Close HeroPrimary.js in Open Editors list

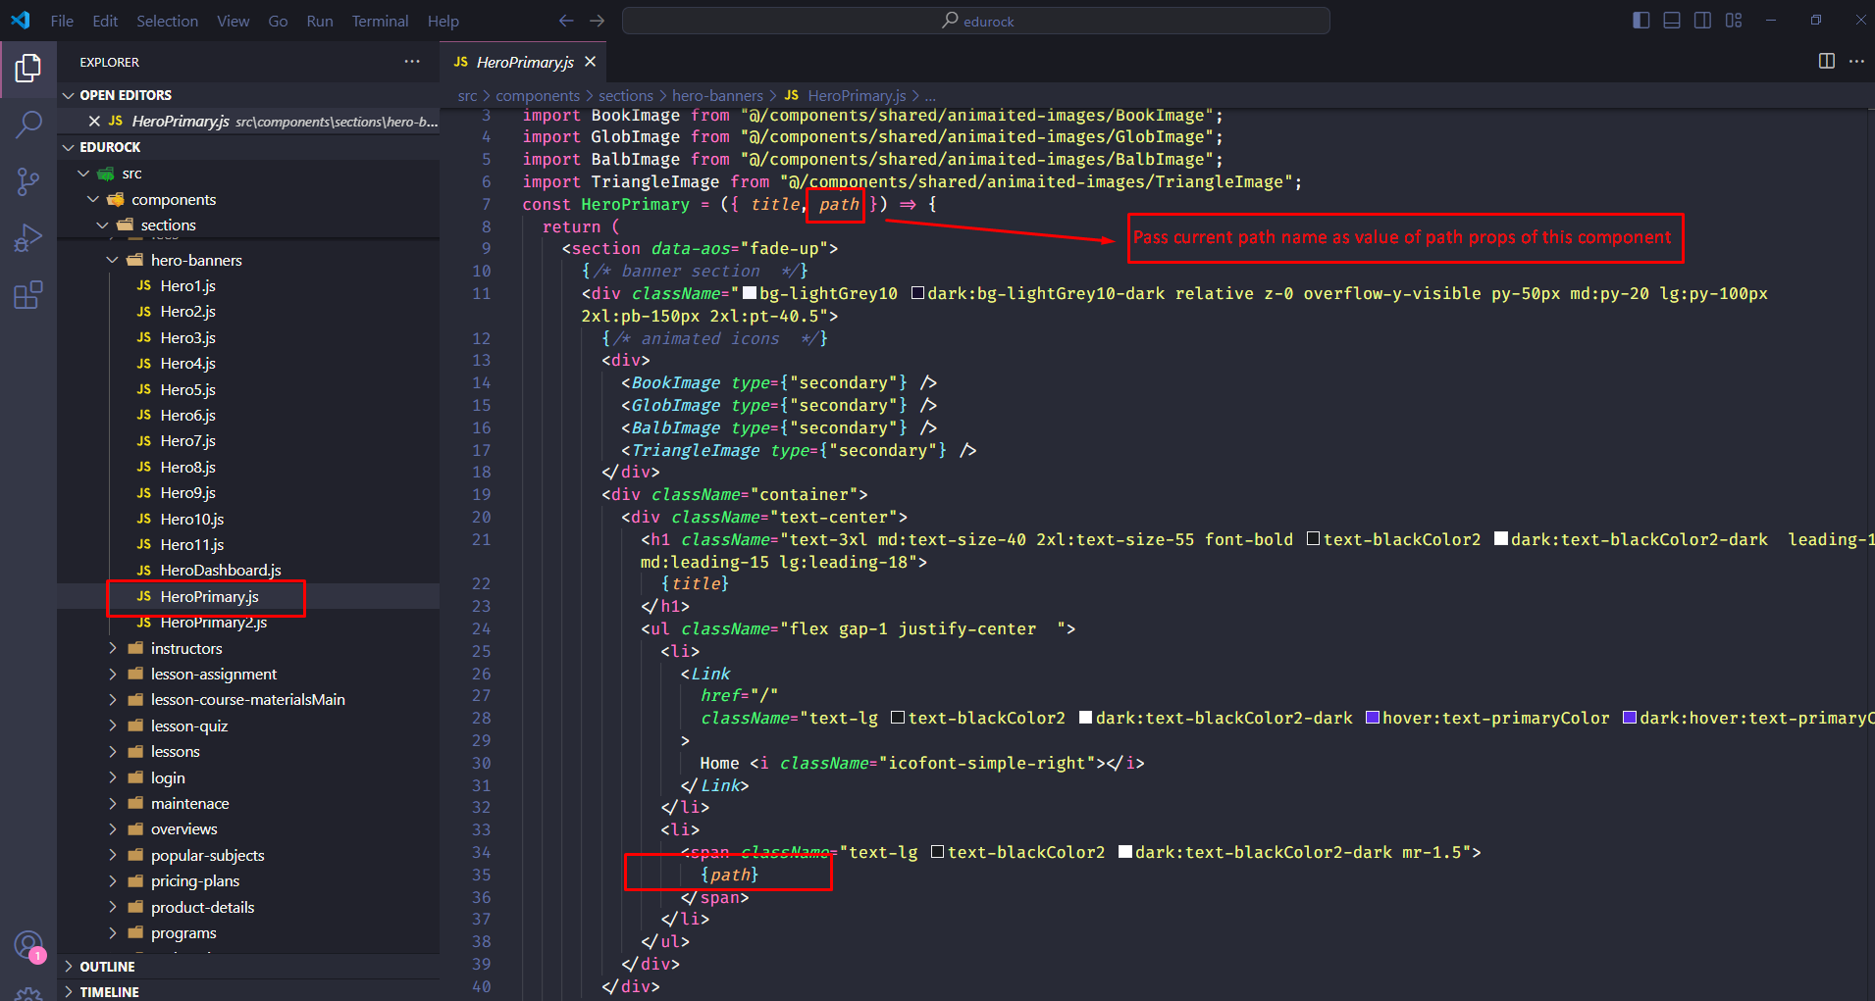click(94, 121)
